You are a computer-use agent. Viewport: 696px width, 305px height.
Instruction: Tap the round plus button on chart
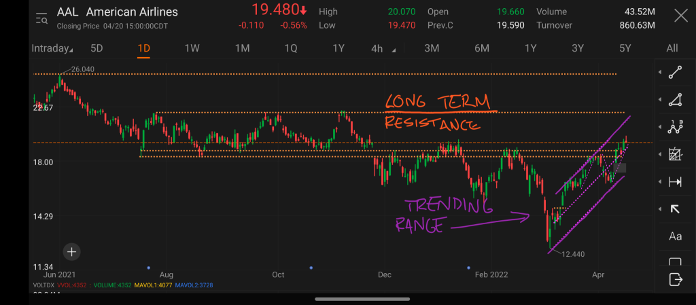click(x=71, y=252)
